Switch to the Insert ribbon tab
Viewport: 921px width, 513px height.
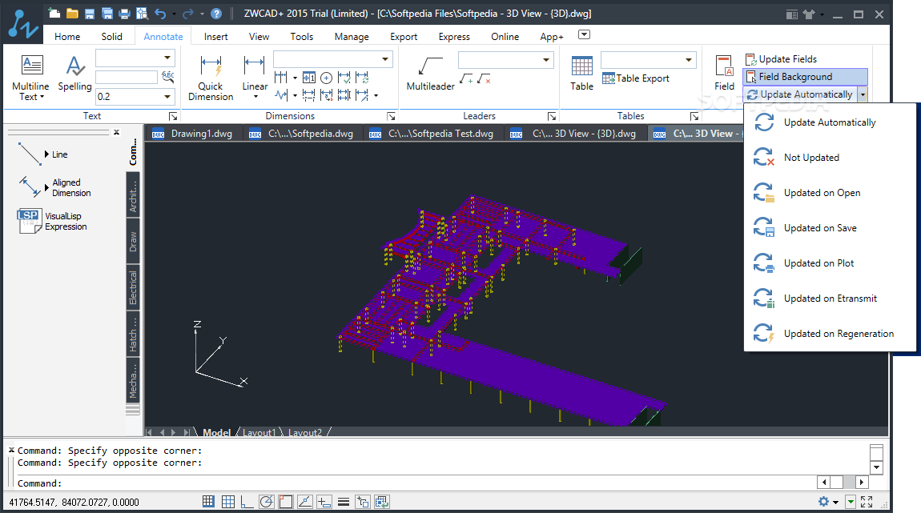(215, 36)
